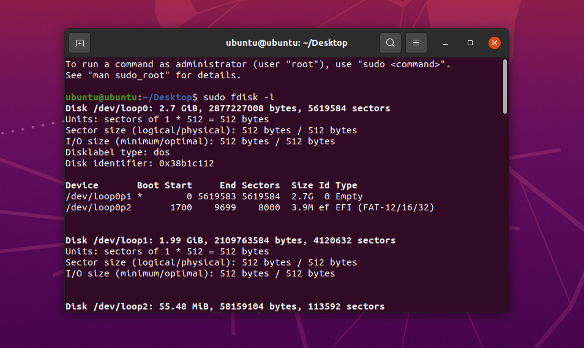Open the terminal hamburger menu
Image resolution: width=584 pixels, height=348 pixels.
(416, 43)
